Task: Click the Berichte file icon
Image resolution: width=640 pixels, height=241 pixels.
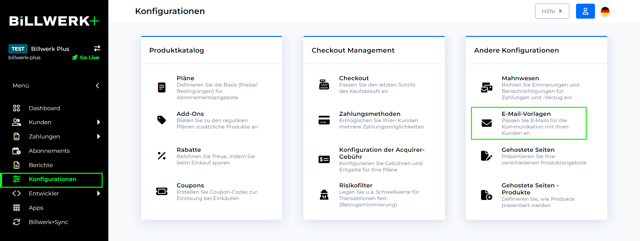Action: click(x=16, y=165)
